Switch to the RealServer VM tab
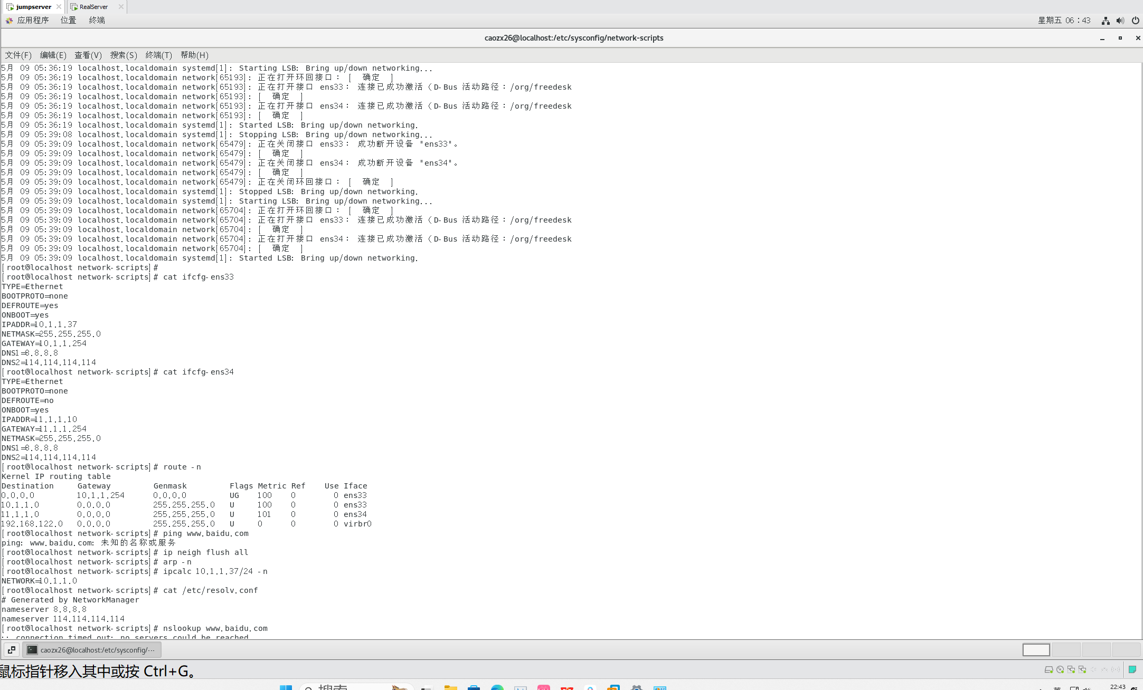 93,7
